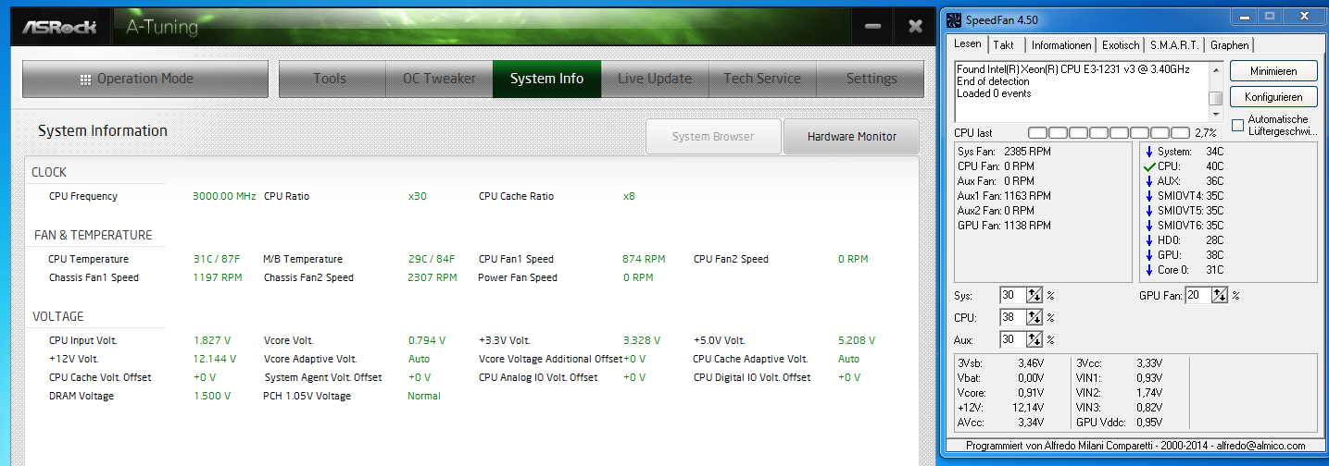Click the PCH 1.05V Voltage Normal value
The width and height of the screenshot is (1329, 466).
(424, 396)
